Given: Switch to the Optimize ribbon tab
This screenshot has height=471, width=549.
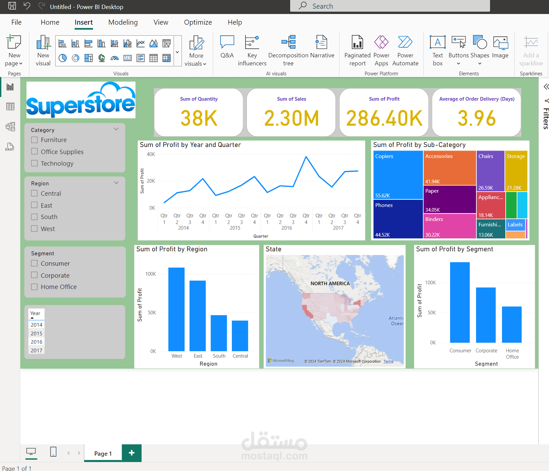Looking at the screenshot, I should click(x=198, y=22).
